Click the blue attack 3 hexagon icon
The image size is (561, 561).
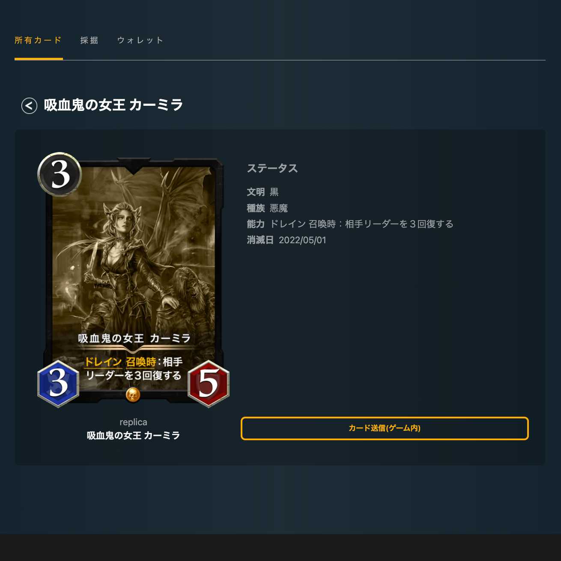coord(58,383)
